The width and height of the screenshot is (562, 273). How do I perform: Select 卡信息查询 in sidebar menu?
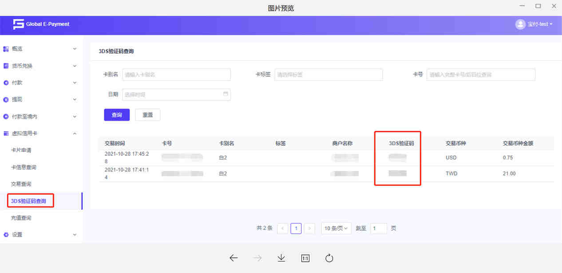[x=24, y=167]
